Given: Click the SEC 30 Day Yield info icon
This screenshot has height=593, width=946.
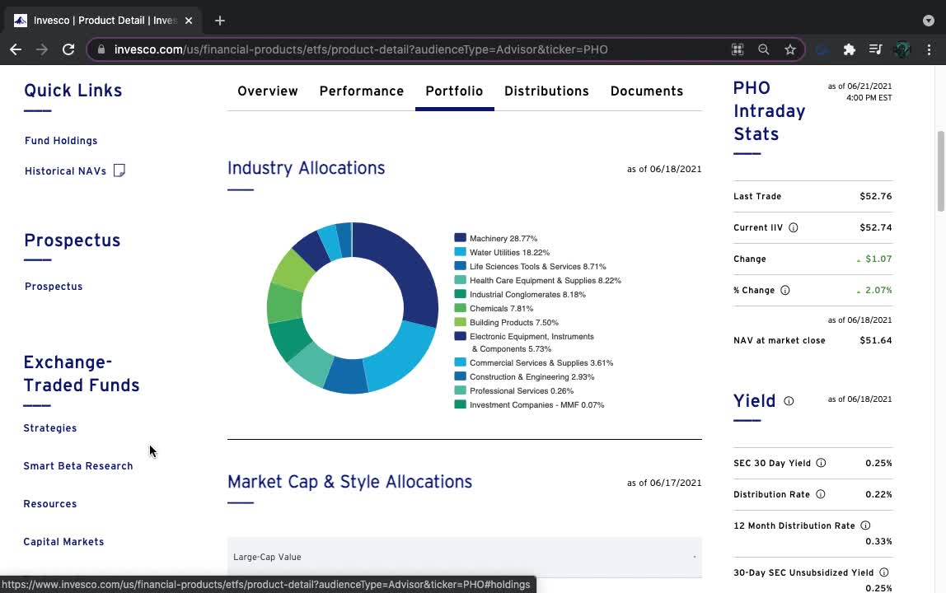Looking at the screenshot, I should point(821,463).
